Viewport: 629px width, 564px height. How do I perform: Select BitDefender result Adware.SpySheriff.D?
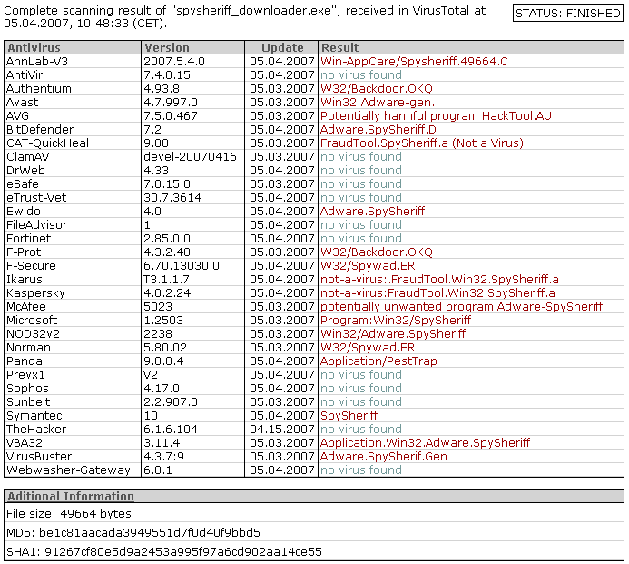(x=378, y=130)
